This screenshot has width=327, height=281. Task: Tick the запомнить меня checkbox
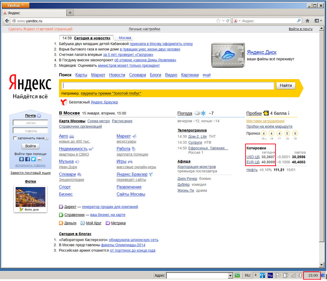point(15,138)
